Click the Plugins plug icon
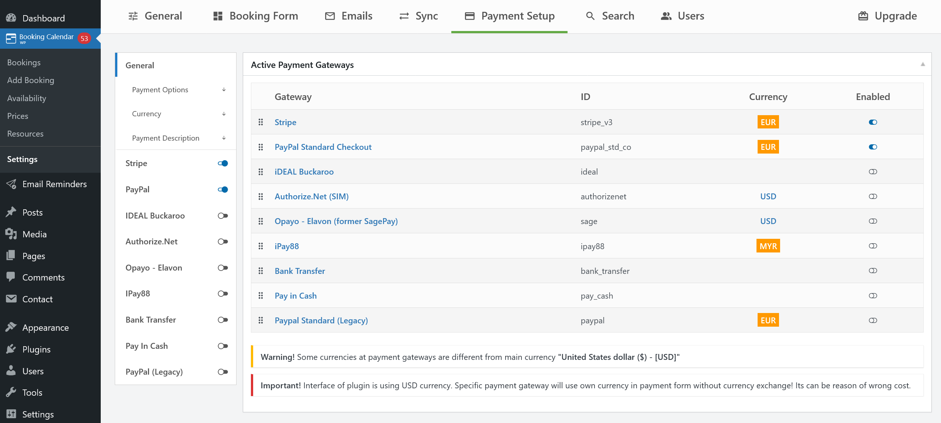The image size is (941, 423). click(x=11, y=349)
